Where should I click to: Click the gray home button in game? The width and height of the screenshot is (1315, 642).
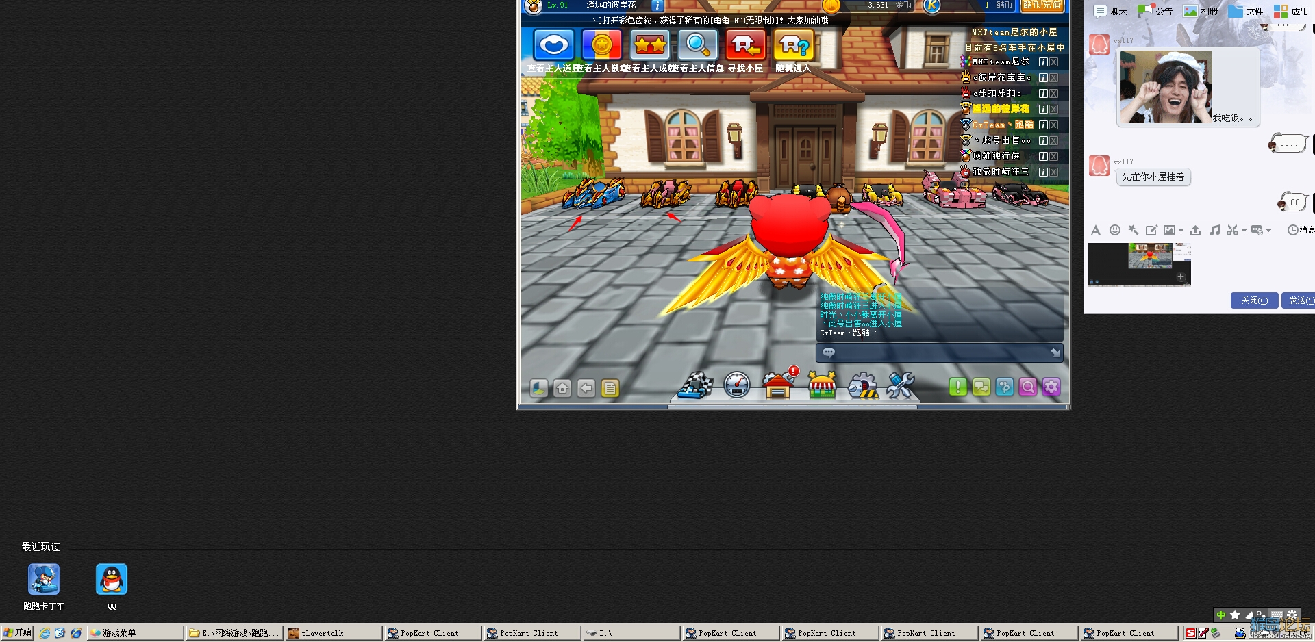pos(562,389)
